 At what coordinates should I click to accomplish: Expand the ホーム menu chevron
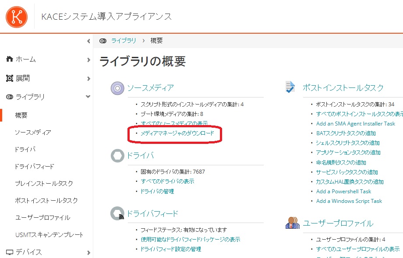click(x=88, y=60)
